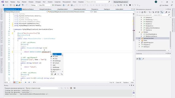Toggle word wrap in Output panel
Image resolution: width=175 pixels, height=98 pixels.
[x=74, y=88]
